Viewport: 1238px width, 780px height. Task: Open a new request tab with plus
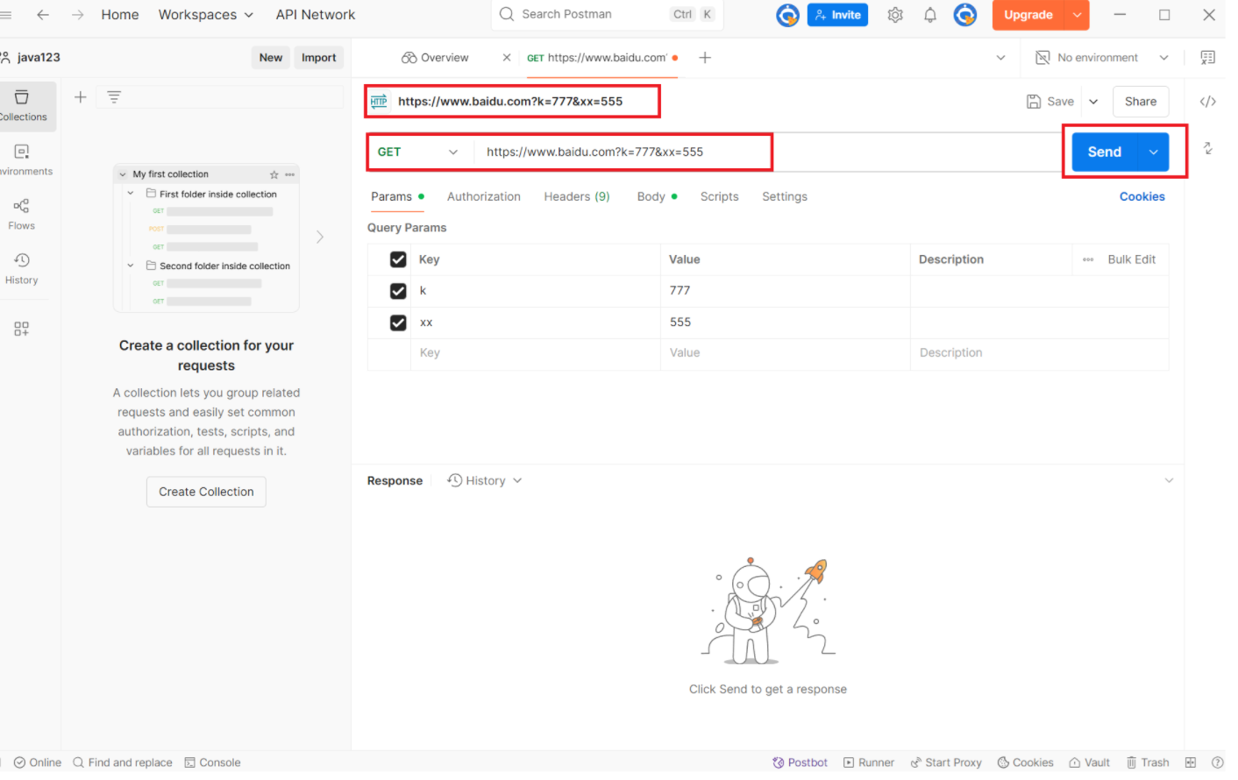(x=705, y=58)
